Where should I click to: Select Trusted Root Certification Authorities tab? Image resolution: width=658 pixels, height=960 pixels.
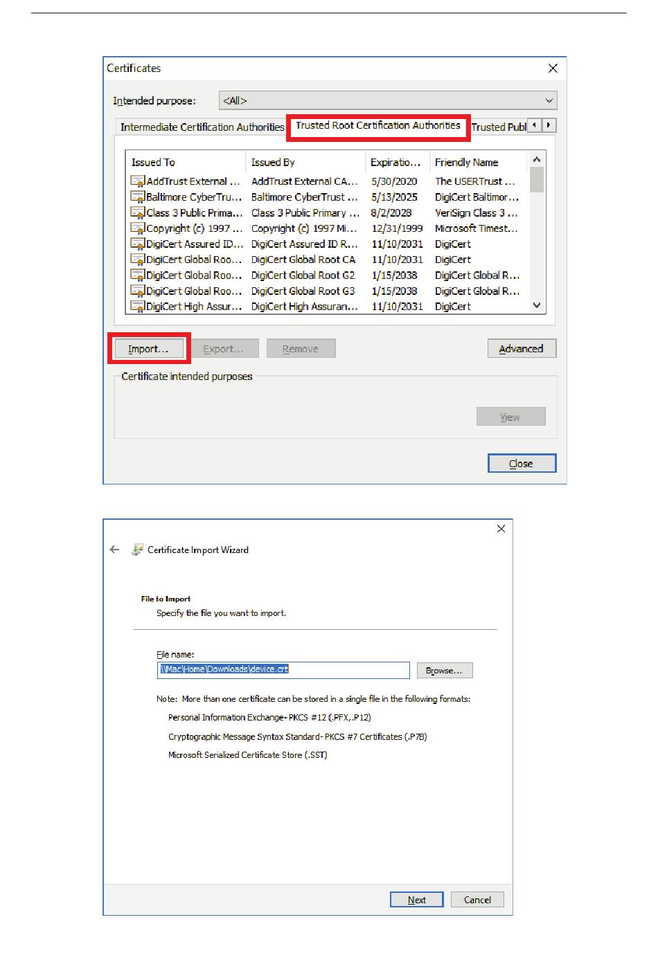click(x=378, y=125)
